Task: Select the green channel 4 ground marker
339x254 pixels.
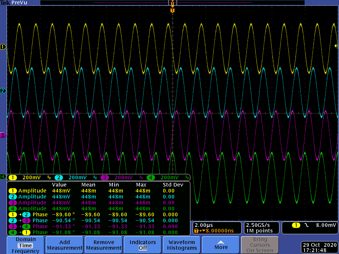Action: 3,177
